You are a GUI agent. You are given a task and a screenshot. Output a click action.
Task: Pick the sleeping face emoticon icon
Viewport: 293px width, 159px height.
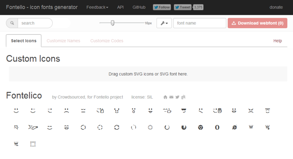(83, 111)
